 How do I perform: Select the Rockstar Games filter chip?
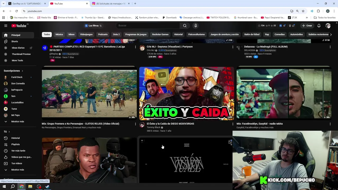tap(160, 35)
